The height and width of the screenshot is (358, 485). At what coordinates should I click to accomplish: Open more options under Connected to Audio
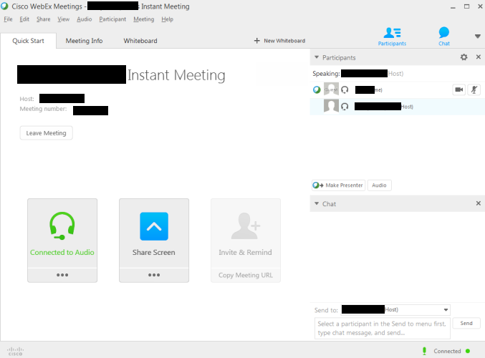point(62,275)
